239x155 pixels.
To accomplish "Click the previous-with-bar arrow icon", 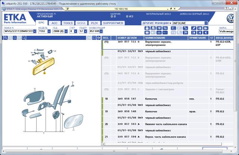I will click(200, 32).
